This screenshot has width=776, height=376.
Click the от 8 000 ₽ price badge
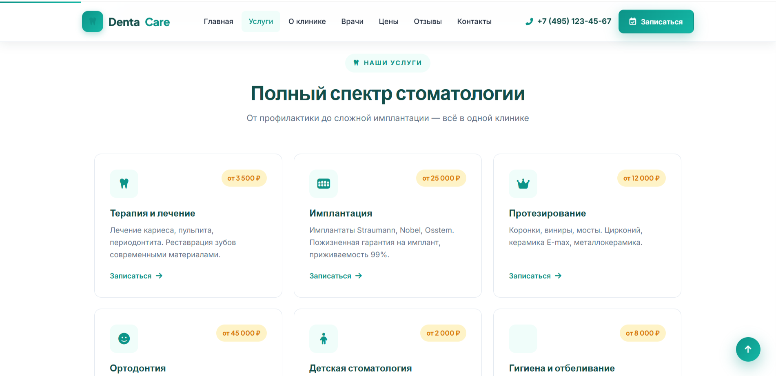coord(643,333)
